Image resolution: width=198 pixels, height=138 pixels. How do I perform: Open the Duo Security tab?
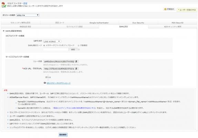(x=138, y=23)
